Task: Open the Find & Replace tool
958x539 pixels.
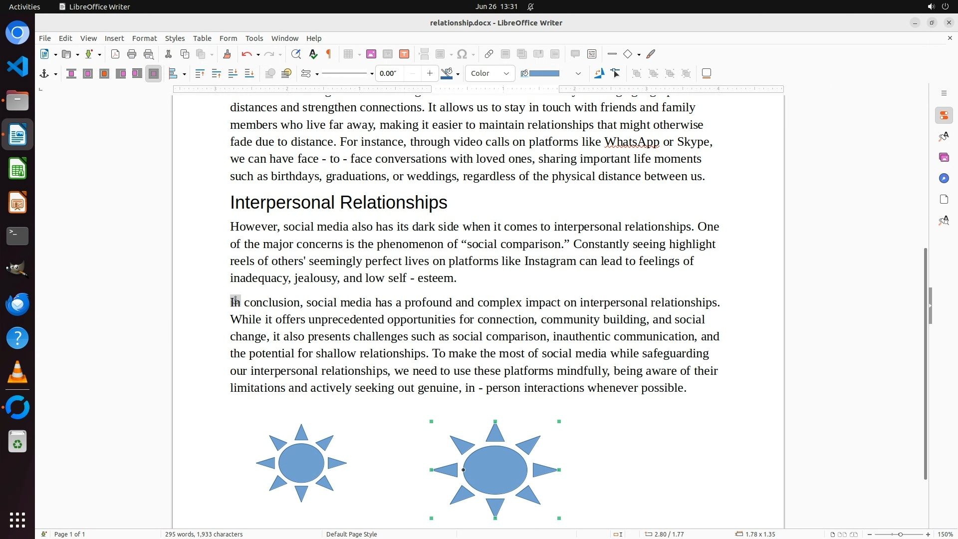Action: pyautogui.click(x=296, y=54)
